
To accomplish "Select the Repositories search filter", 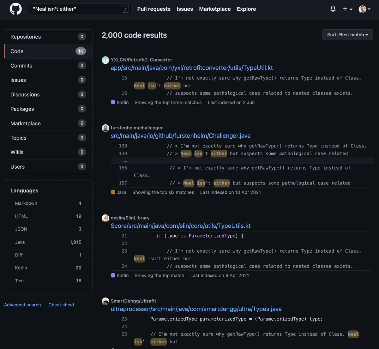I will click(x=48, y=37).
